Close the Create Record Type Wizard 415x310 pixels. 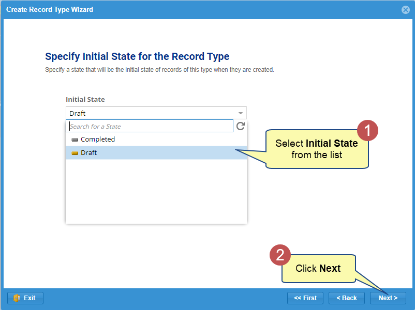point(405,10)
